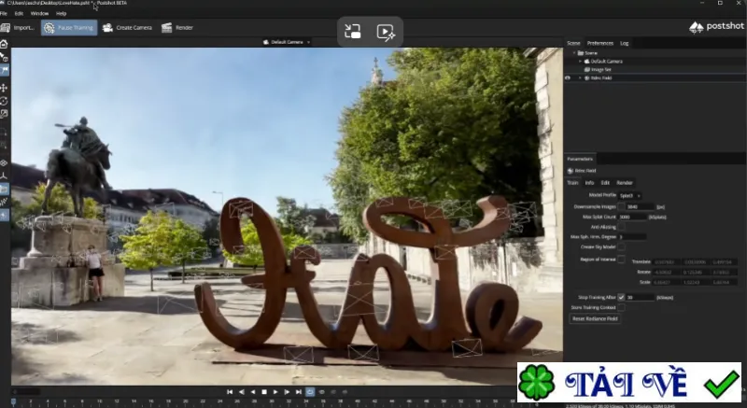Select the rotate tool in left sidebar
The width and height of the screenshot is (747, 408).
[x=4, y=101]
